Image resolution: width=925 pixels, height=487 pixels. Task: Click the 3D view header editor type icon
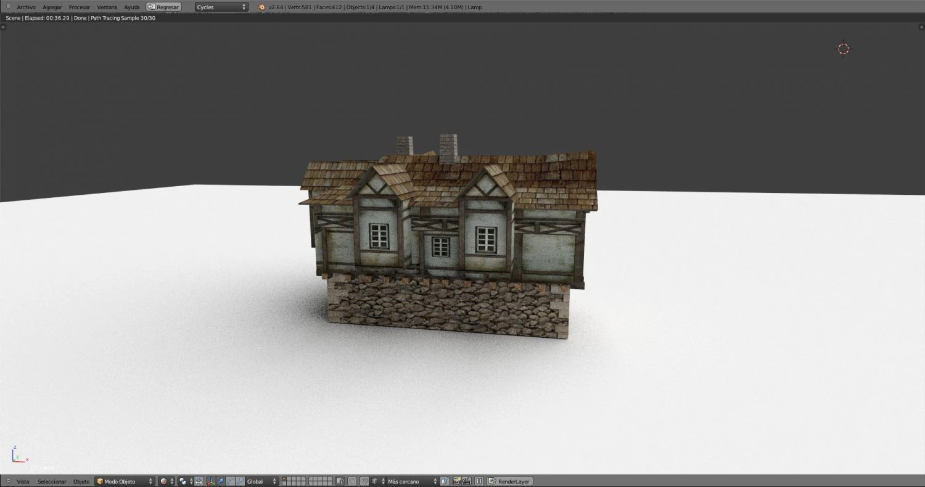(8, 481)
